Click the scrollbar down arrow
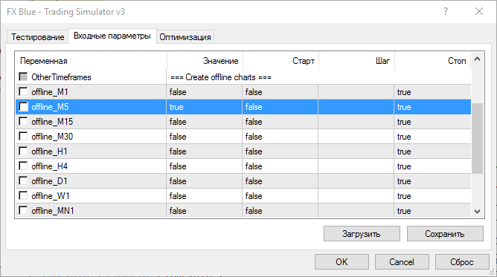 (x=478, y=212)
